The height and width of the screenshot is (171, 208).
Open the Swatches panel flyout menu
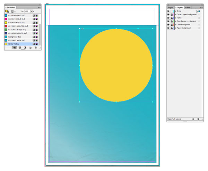coord(40,8)
